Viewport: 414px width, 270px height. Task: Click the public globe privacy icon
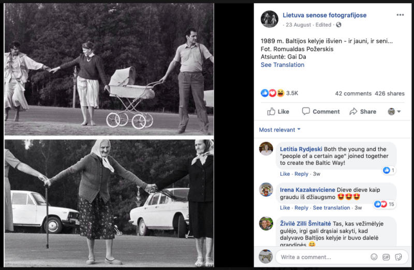[339, 25]
